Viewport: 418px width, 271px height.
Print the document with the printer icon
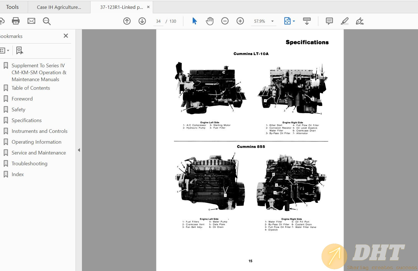16,21
